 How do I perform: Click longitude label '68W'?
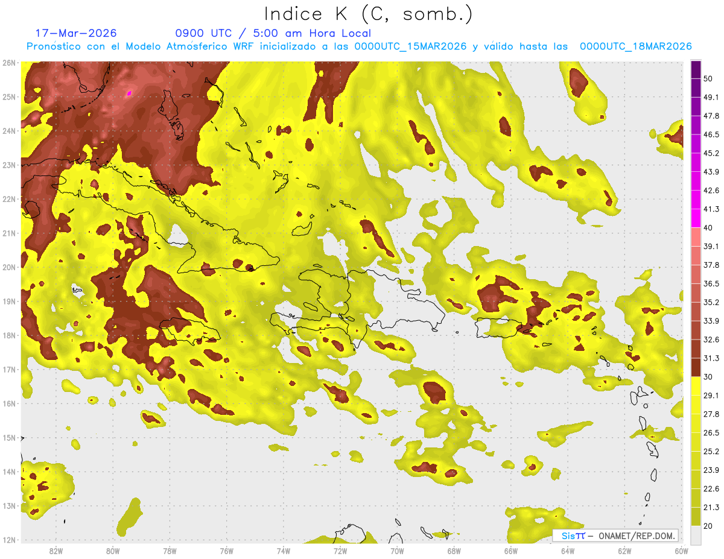click(454, 551)
